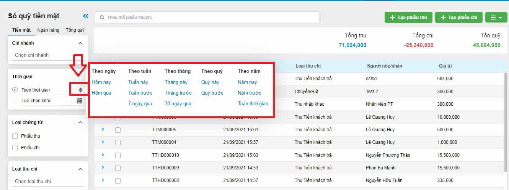This screenshot has height=190, width=509.
Task: Collapse the Loại thu chi panel
Action: (80, 169)
